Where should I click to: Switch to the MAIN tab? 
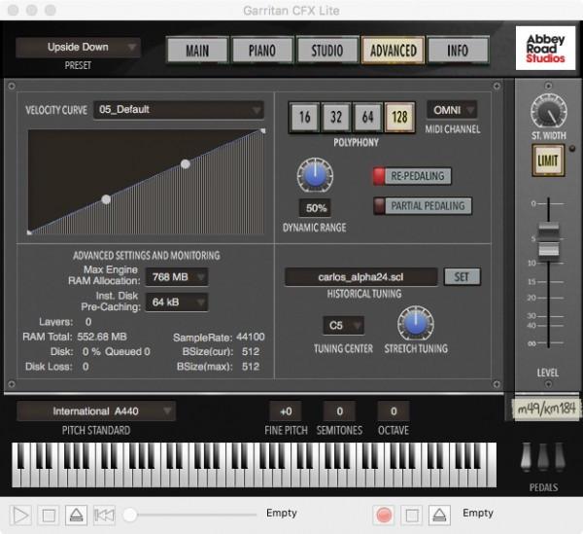click(x=197, y=51)
